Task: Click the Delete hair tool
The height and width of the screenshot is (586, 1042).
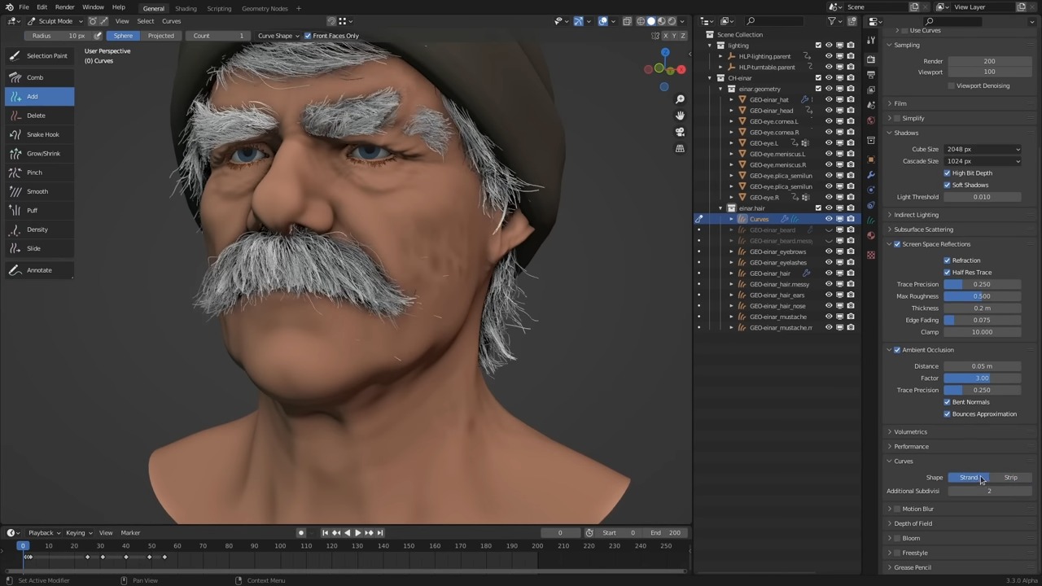Action: (36, 116)
